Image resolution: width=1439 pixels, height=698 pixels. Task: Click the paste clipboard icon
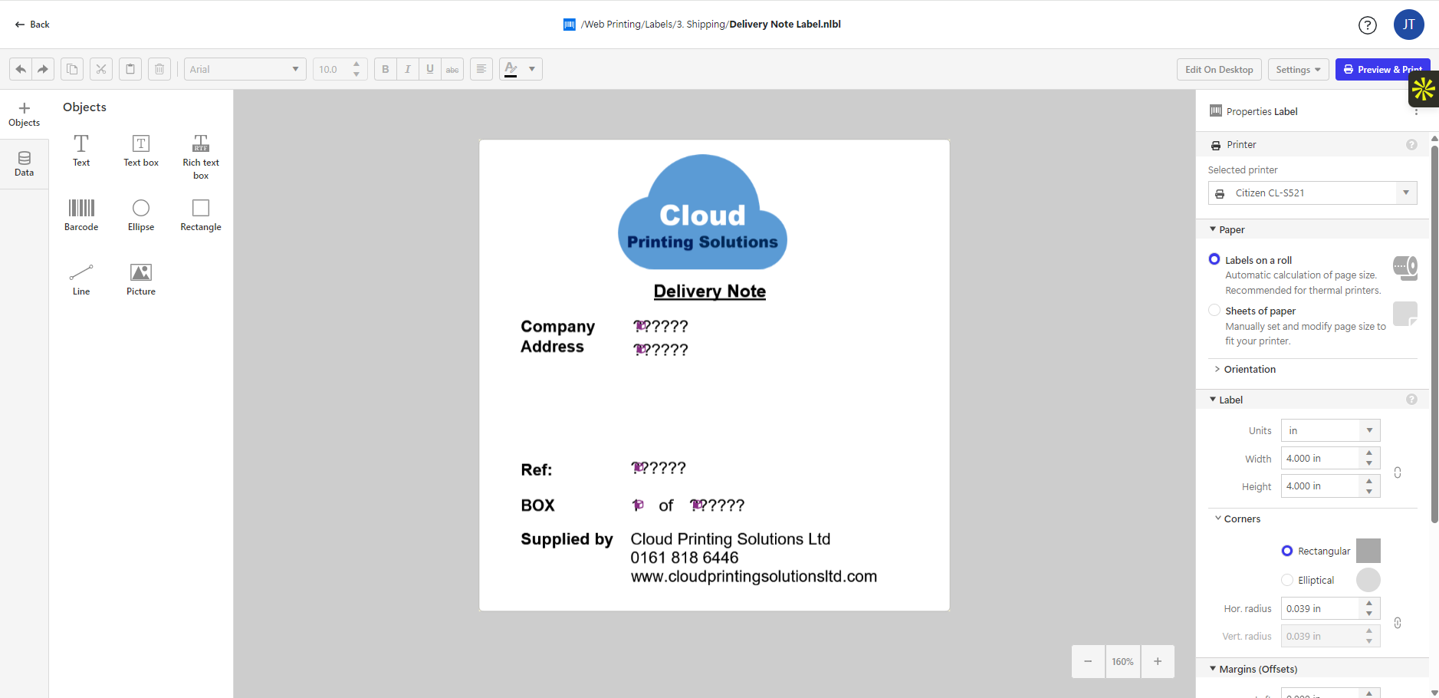(x=130, y=69)
